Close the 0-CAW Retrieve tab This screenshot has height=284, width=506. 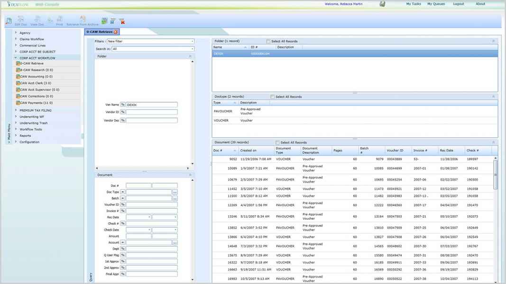(x=115, y=32)
